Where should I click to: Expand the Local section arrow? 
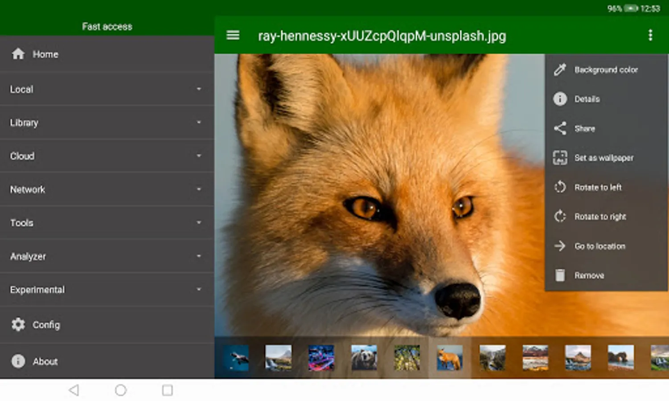point(199,89)
